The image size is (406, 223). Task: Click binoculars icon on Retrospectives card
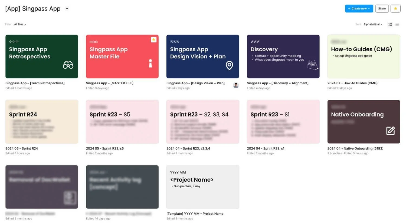(x=68, y=65)
